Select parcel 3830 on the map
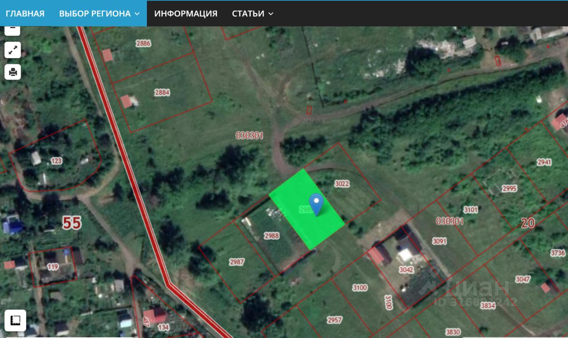Viewport: 568px width, 338px height. (x=453, y=332)
